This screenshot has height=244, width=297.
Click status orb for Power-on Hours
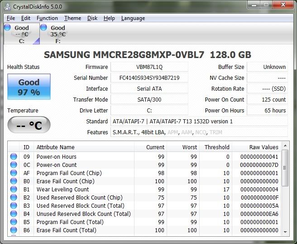(x=14, y=157)
